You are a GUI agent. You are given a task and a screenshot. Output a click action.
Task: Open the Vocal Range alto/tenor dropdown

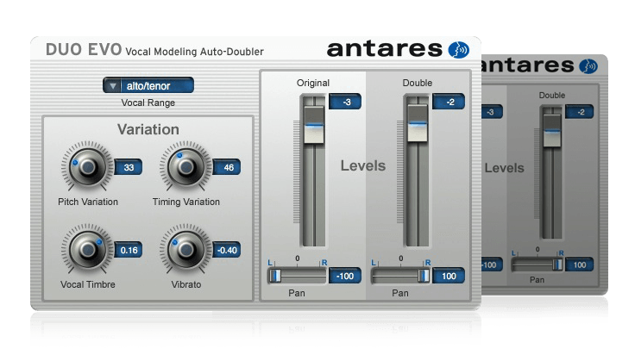(x=148, y=85)
